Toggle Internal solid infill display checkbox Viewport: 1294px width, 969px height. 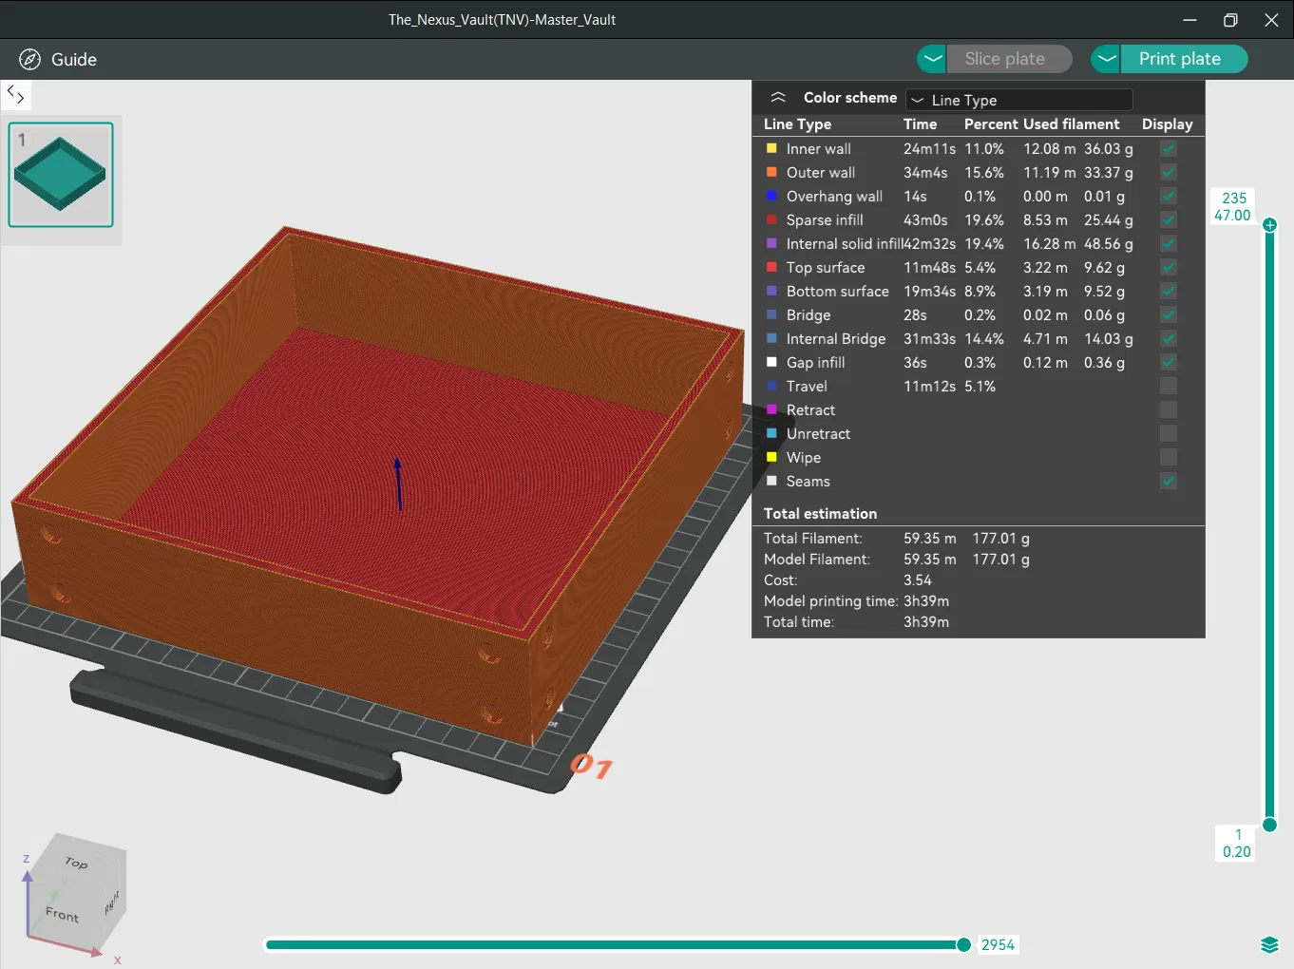(x=1169, y=243)
